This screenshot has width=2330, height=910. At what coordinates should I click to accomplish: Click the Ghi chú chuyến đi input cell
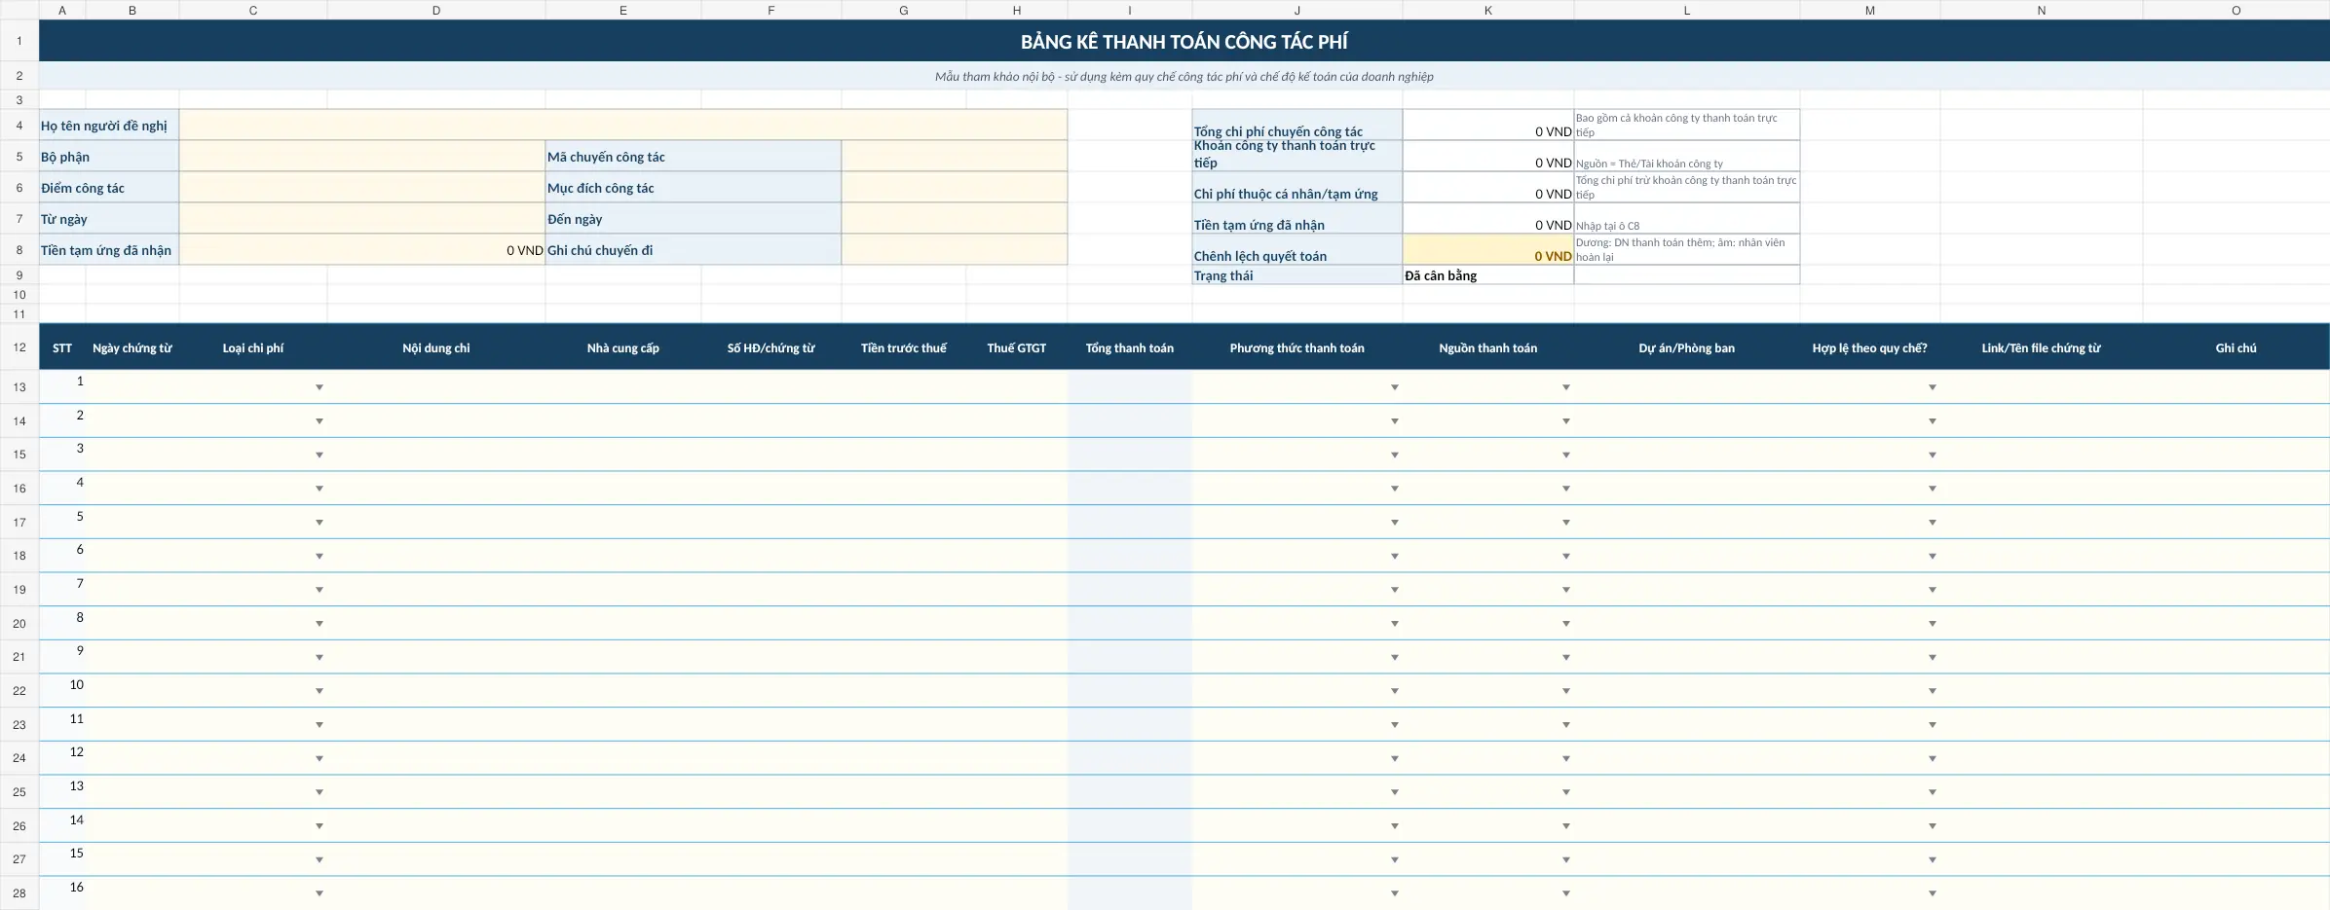click(955, 249)
